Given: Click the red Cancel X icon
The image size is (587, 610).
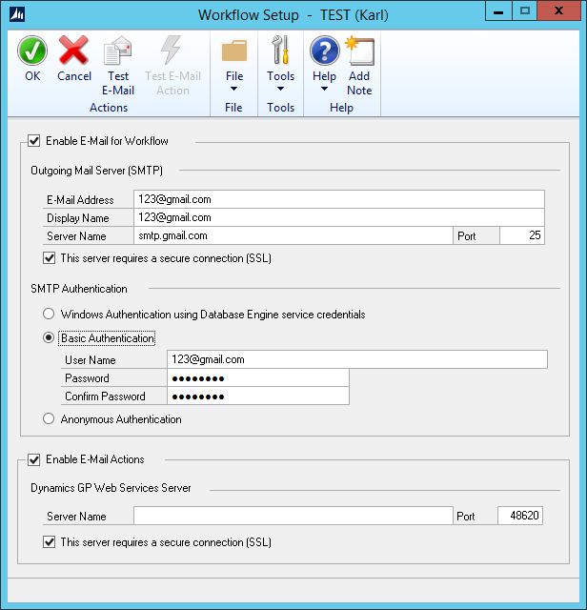Looking at the screenshot, I should point(73,51).
